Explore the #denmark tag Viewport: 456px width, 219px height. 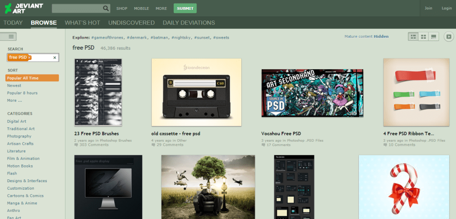138,37
